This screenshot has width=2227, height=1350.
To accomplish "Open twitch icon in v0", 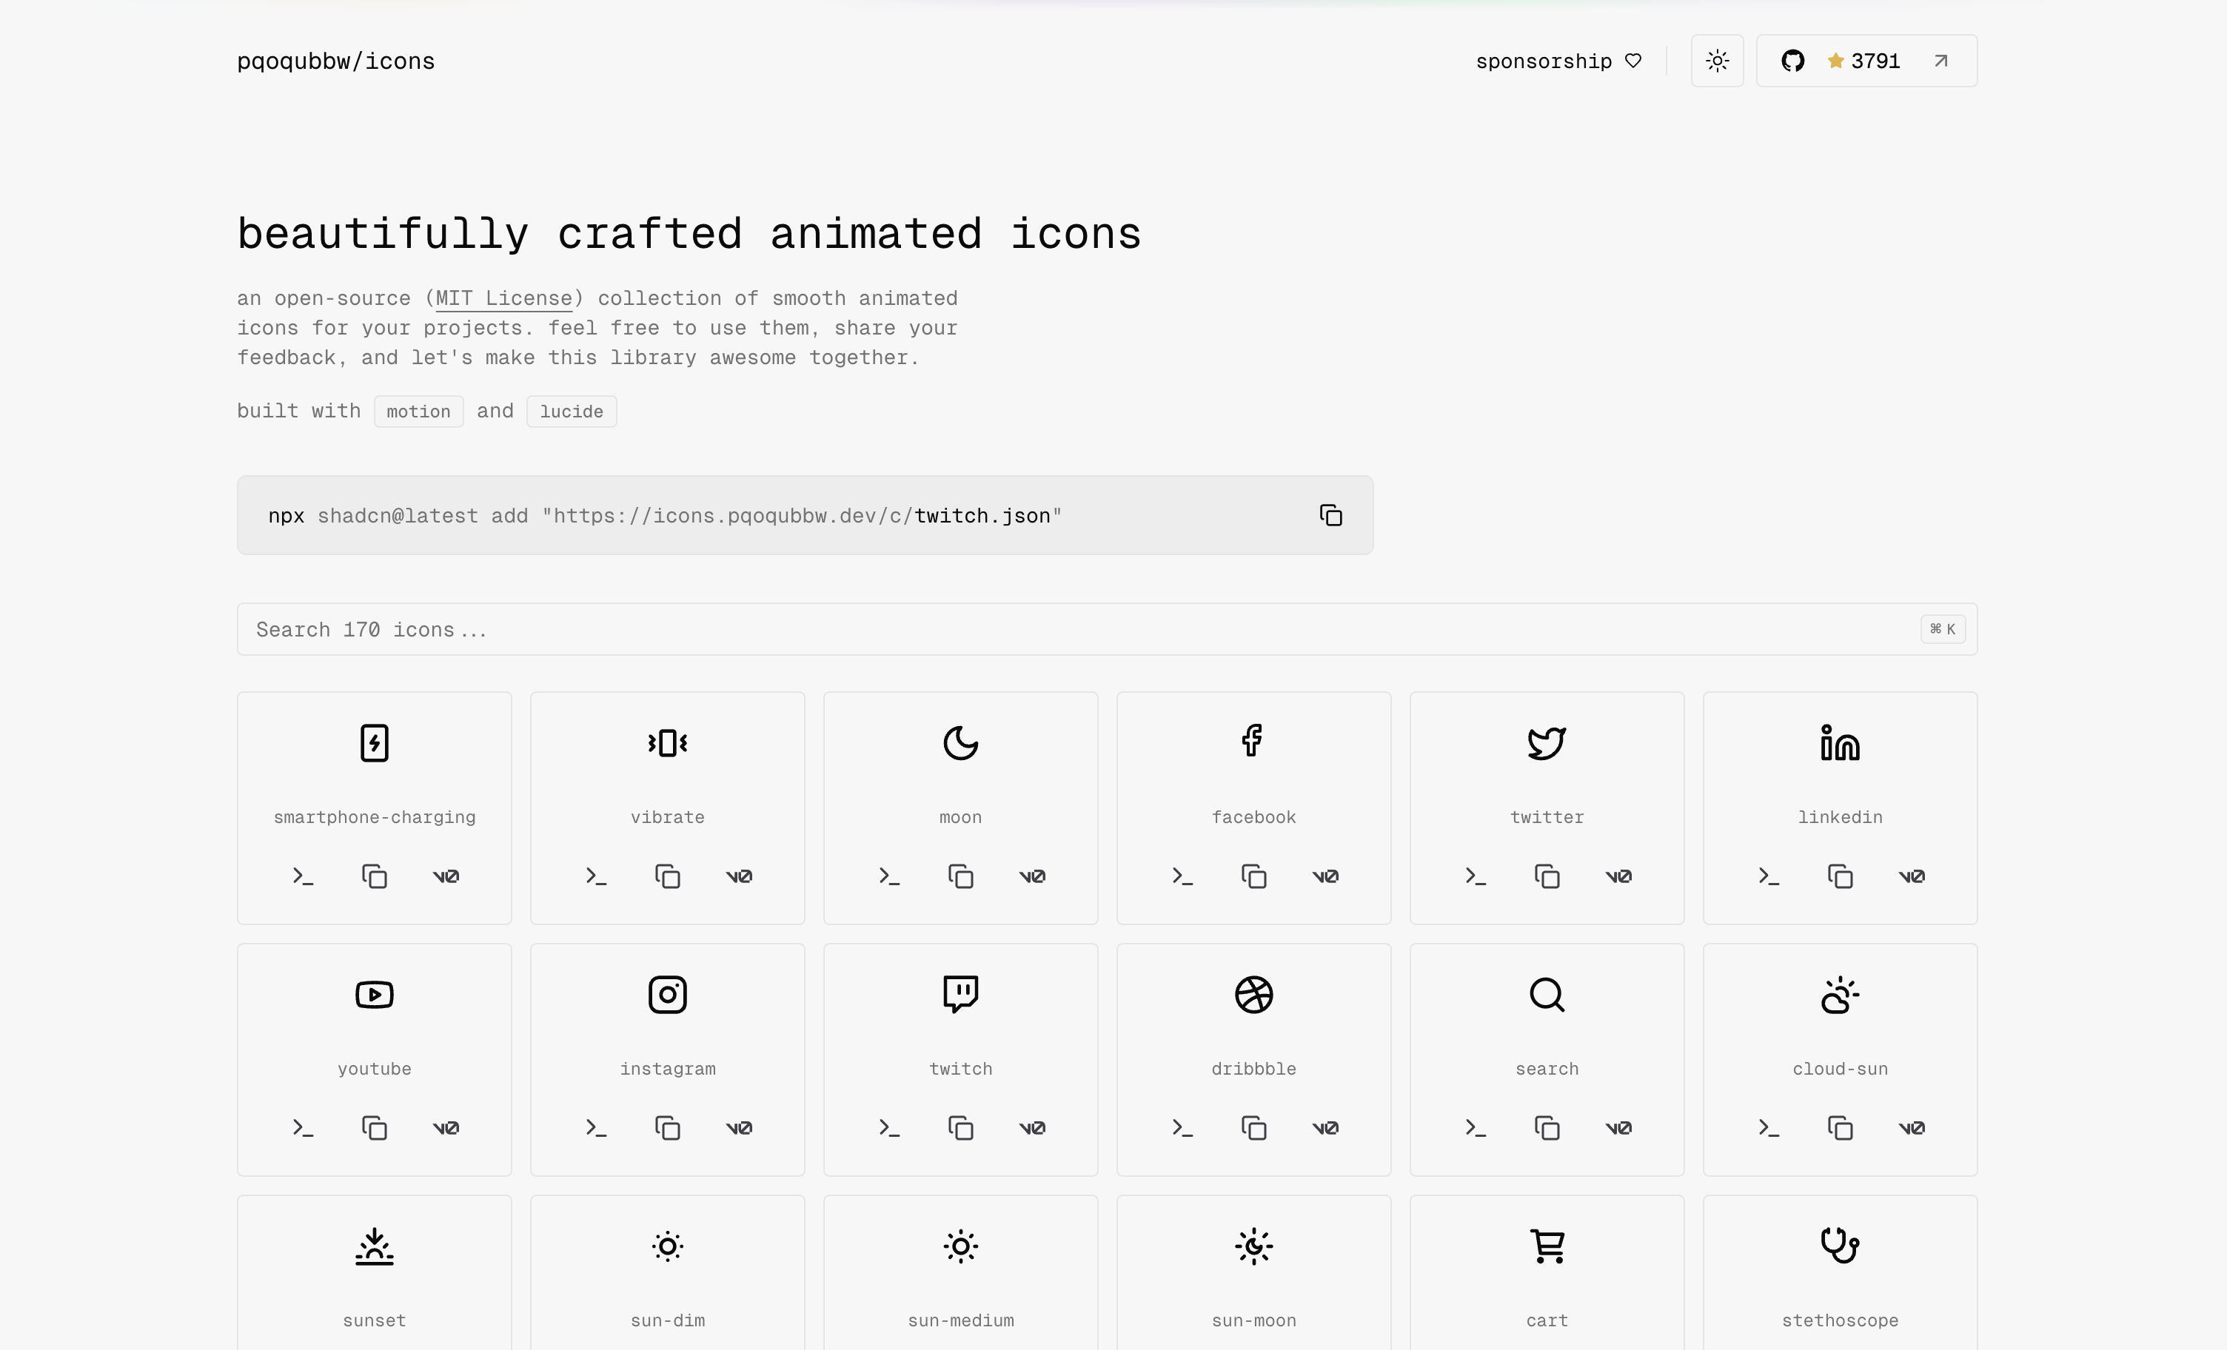I will tap(1032, 1126).
